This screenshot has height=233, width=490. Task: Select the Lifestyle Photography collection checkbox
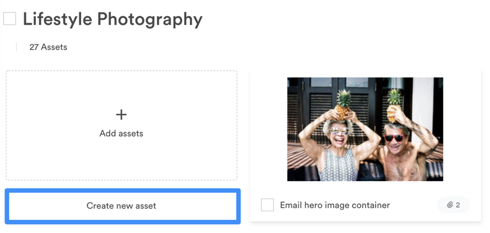(10, 18)
